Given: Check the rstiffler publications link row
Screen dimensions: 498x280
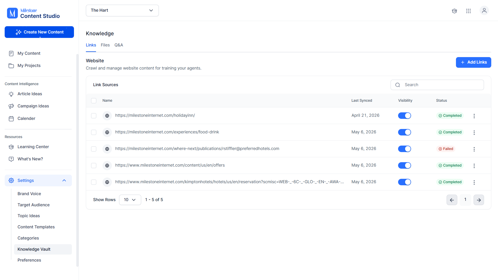Looking at the screenshot, I should (x=94, y=149).
